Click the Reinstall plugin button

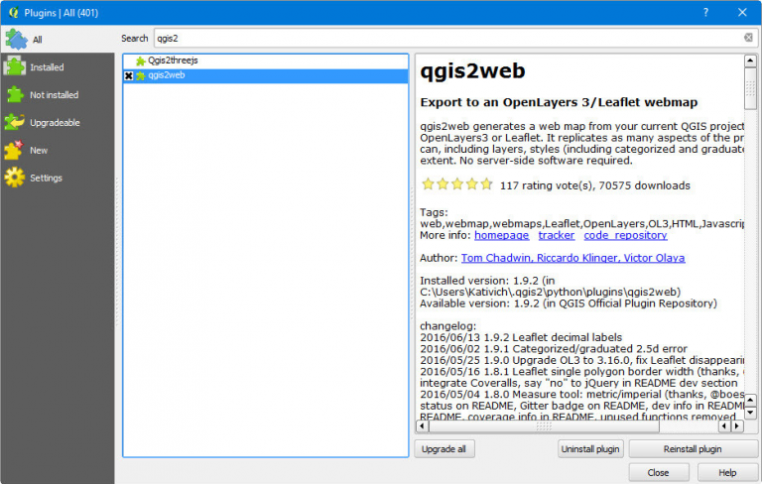coord(693,449)
